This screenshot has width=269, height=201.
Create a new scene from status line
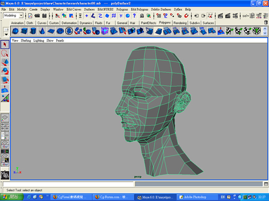pos(30,16)
